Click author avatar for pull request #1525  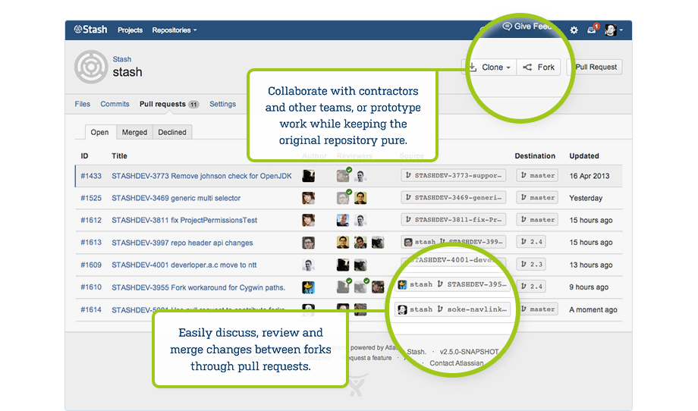point(308,198)
